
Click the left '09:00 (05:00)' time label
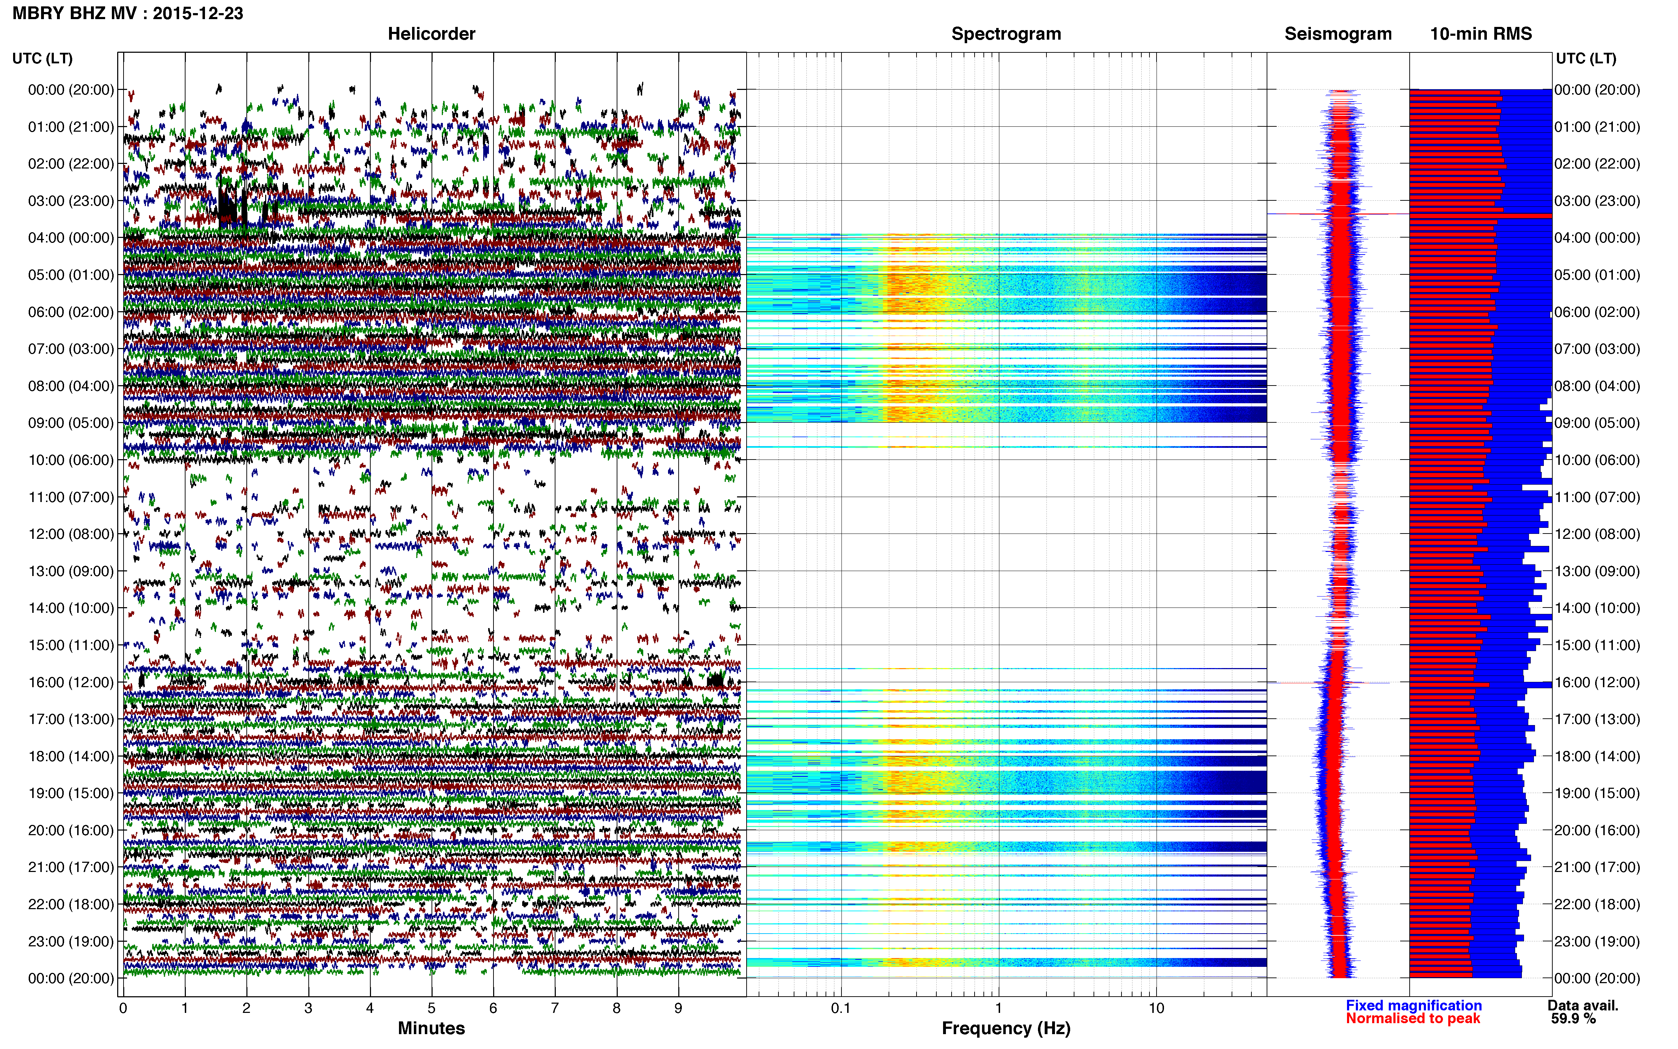tap(71, 422)
